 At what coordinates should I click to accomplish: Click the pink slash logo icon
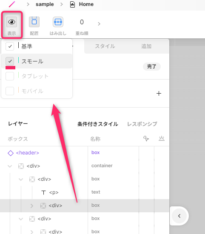12,4
